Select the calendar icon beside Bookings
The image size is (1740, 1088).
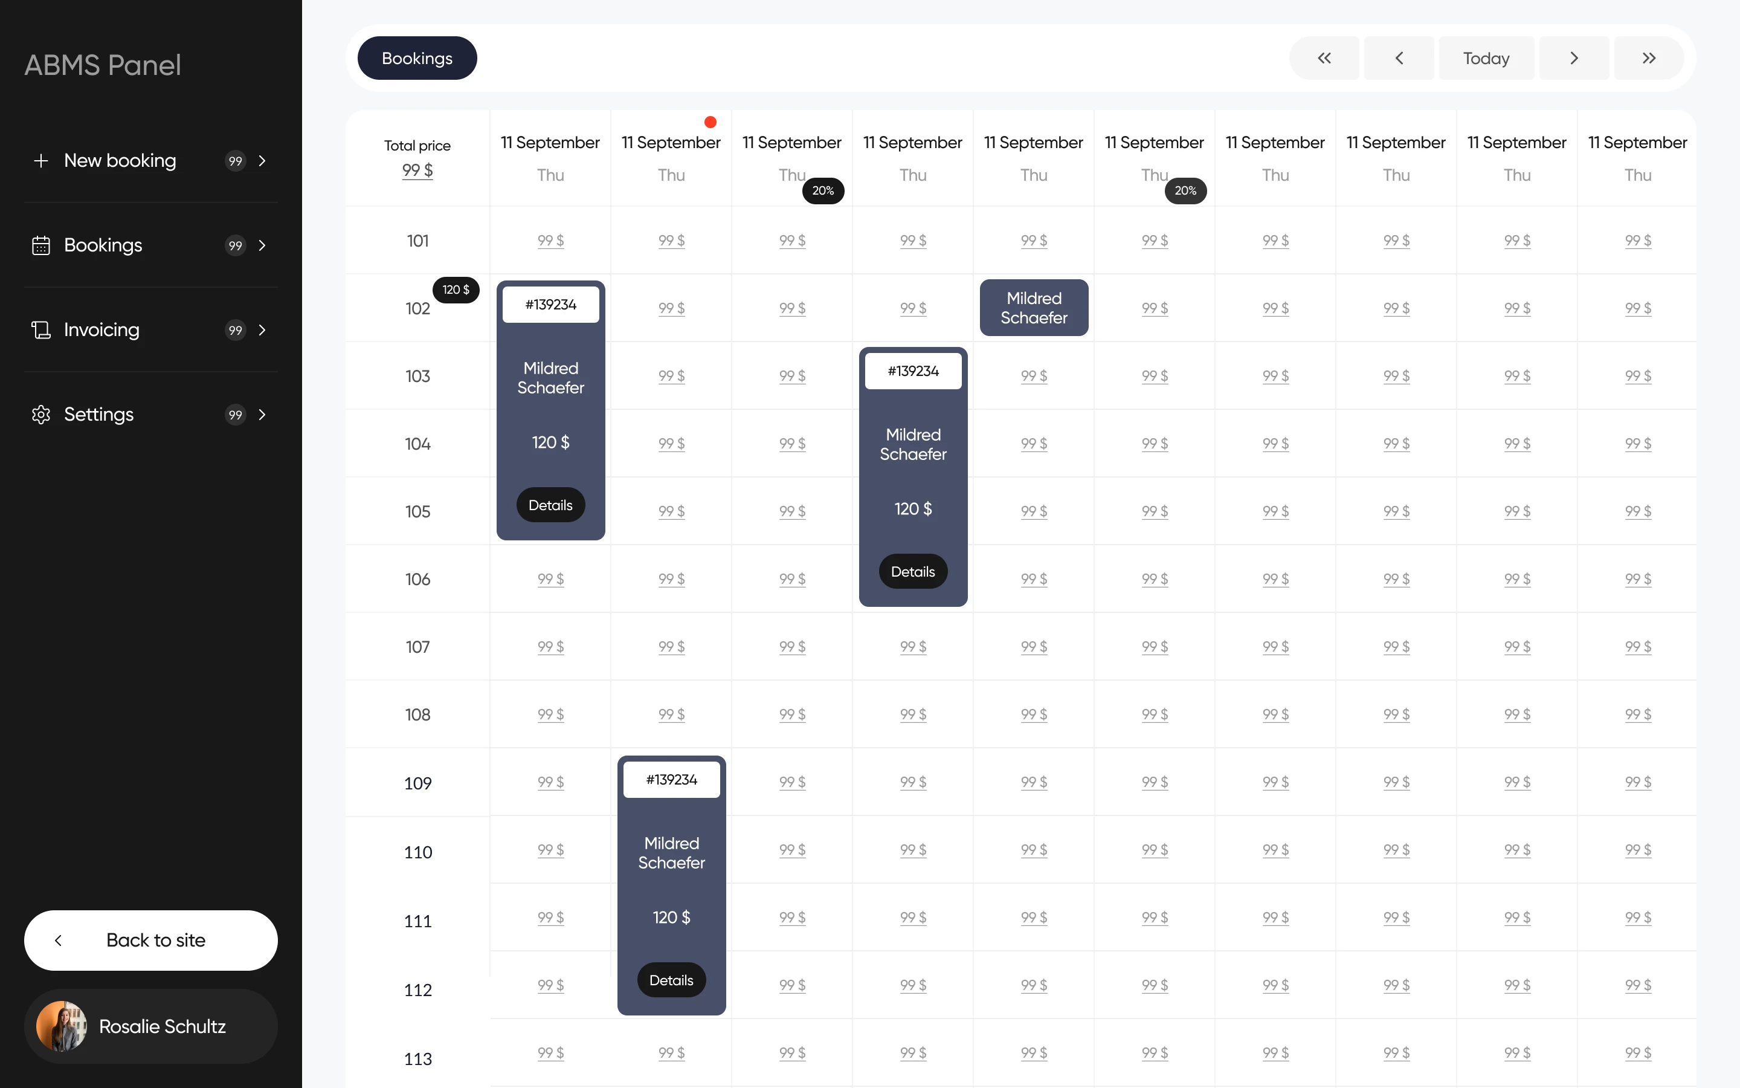coord(41,245)
